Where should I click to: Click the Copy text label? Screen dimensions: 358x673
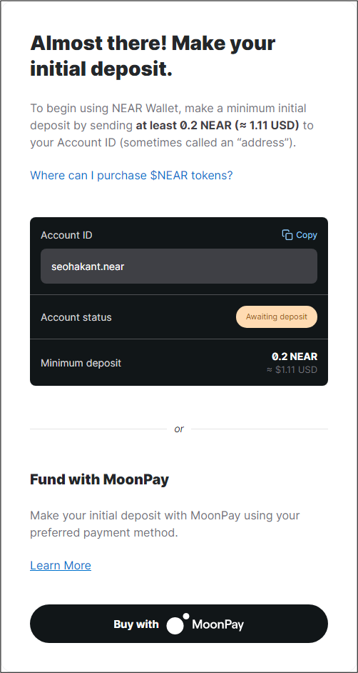pyautogui.click(x=307, y=235)
